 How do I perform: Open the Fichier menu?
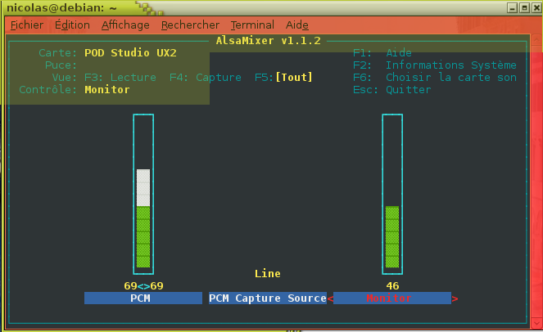pos(27,25)
